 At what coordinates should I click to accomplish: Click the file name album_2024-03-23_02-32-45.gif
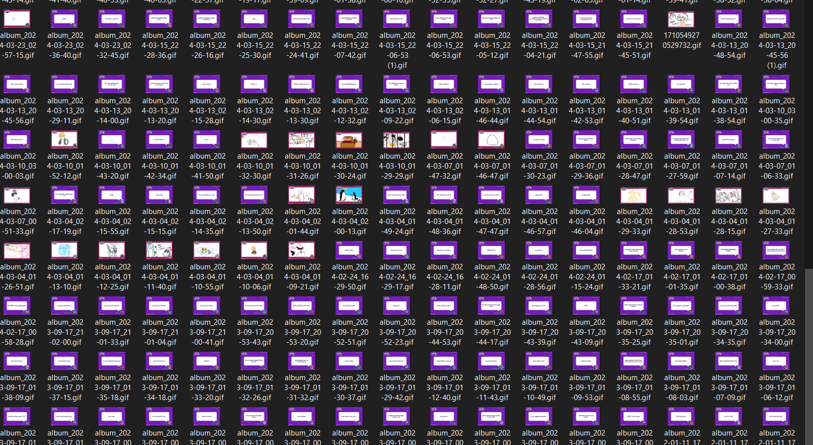click(113, 45)
